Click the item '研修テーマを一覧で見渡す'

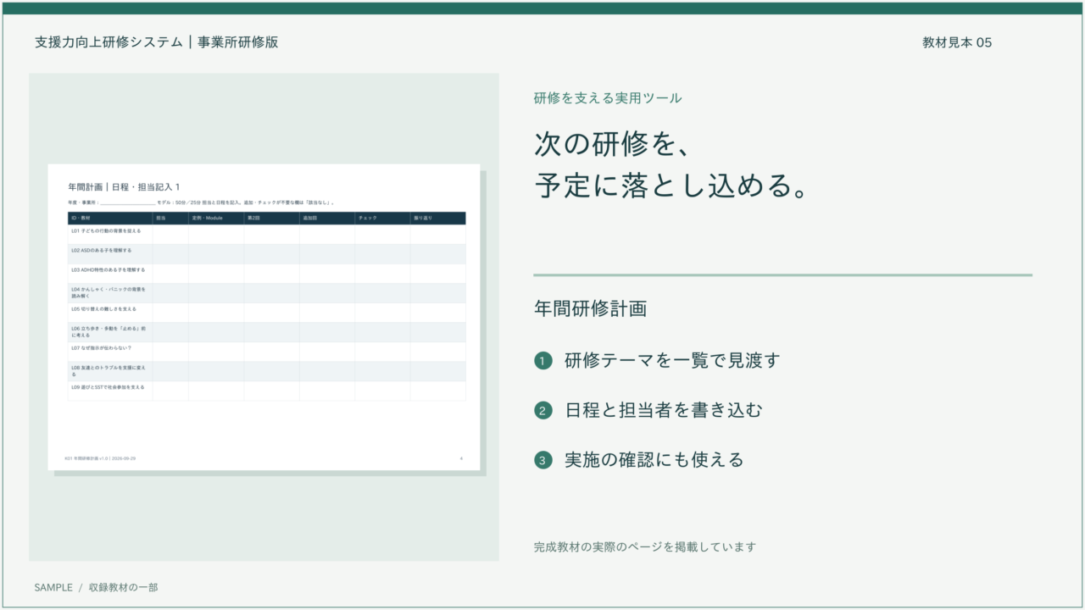point(672,360)
